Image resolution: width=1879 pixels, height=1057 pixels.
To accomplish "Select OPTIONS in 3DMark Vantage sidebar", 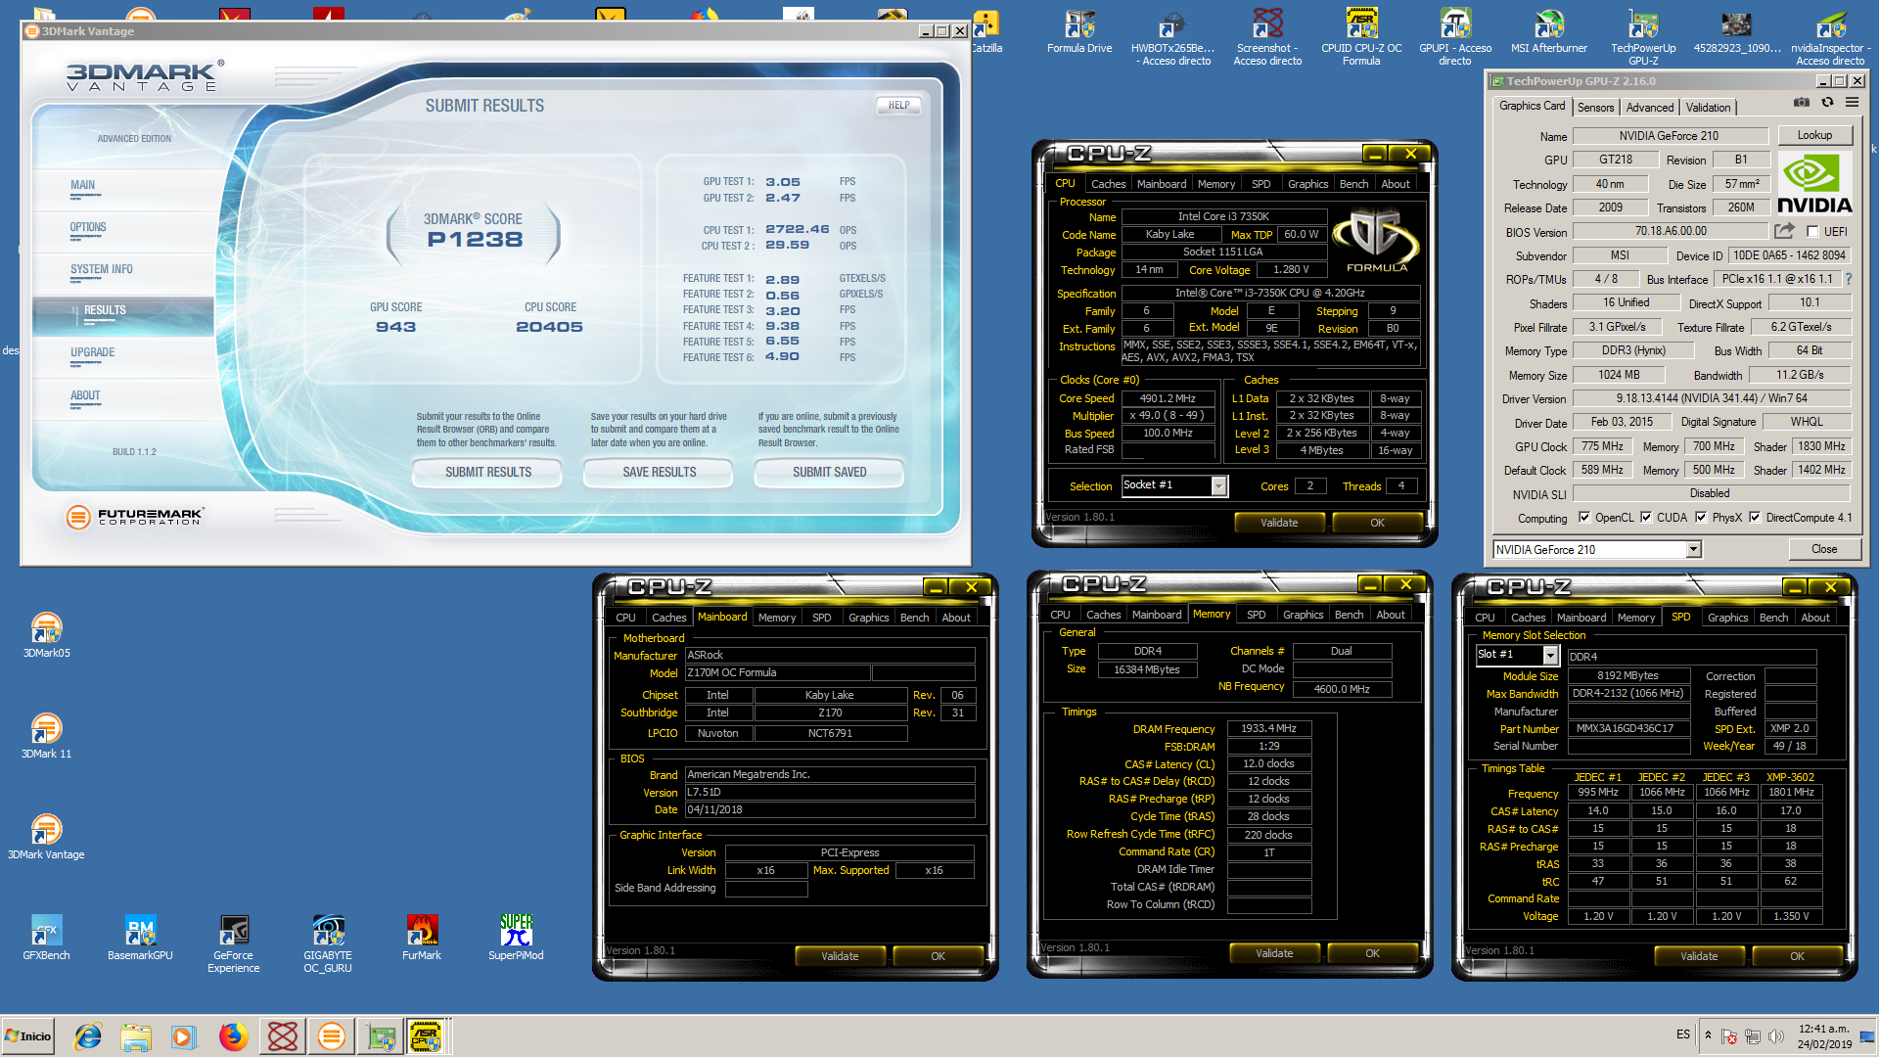I will point(88,227).
